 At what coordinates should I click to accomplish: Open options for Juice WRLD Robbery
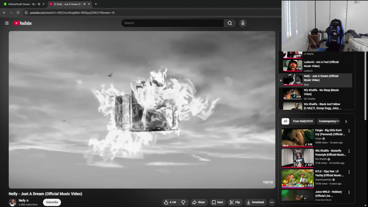349,192
